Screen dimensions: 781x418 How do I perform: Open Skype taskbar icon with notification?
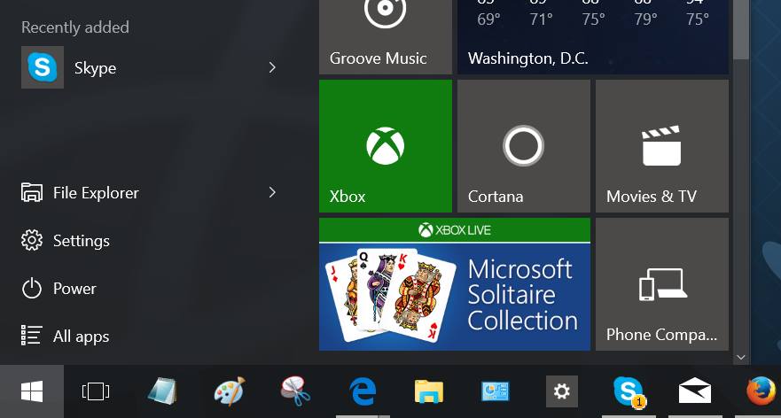(x=629, y=391)
